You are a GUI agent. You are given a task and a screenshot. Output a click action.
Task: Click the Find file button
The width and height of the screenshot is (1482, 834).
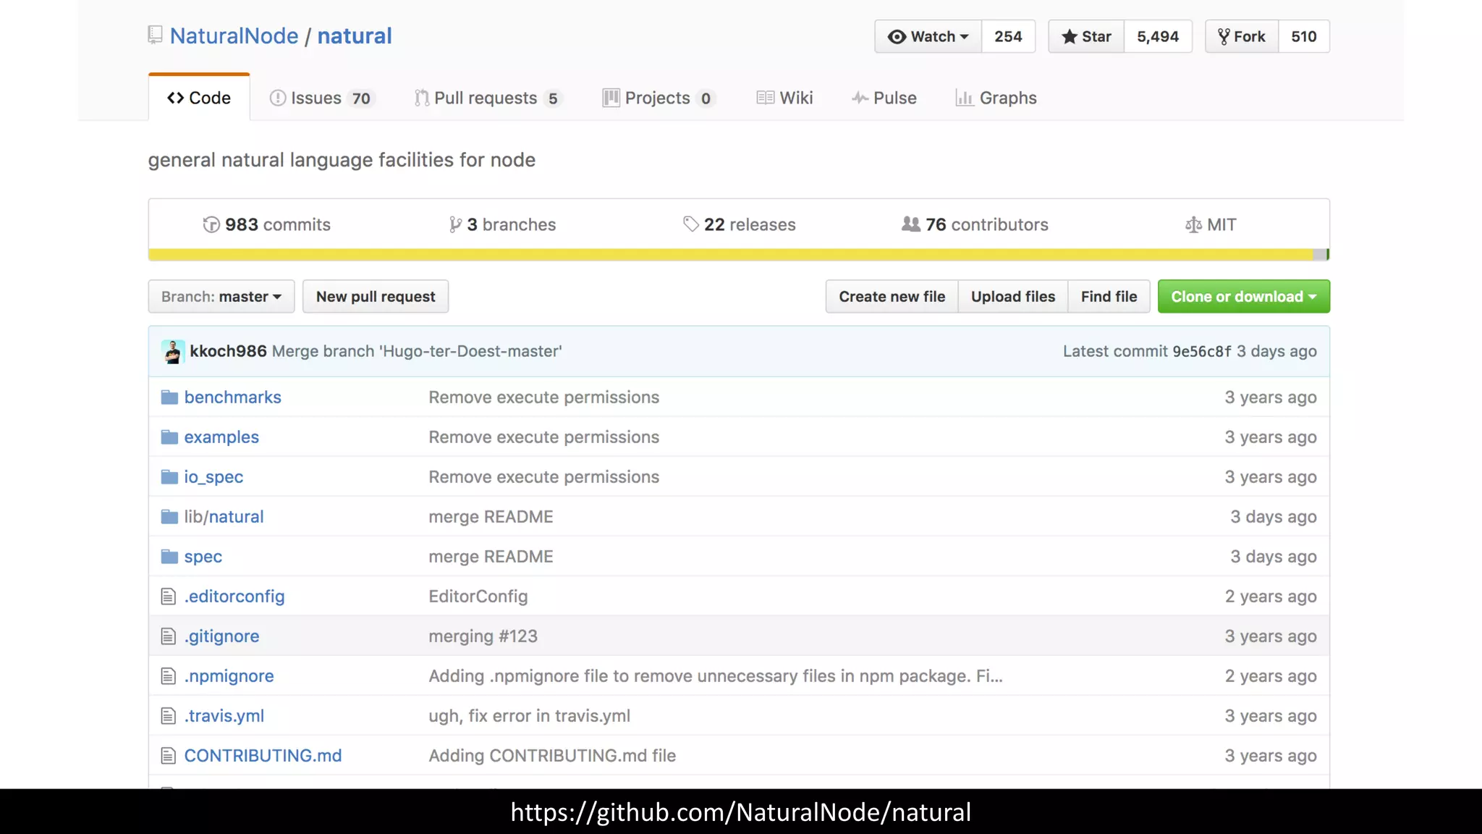(x=1109, y=296)
